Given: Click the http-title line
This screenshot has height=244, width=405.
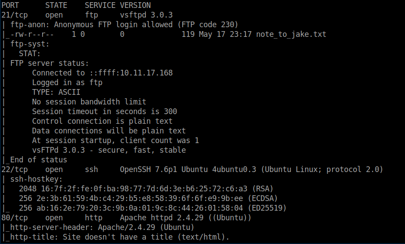Looking at the screenshot, I should pos(120,237).
